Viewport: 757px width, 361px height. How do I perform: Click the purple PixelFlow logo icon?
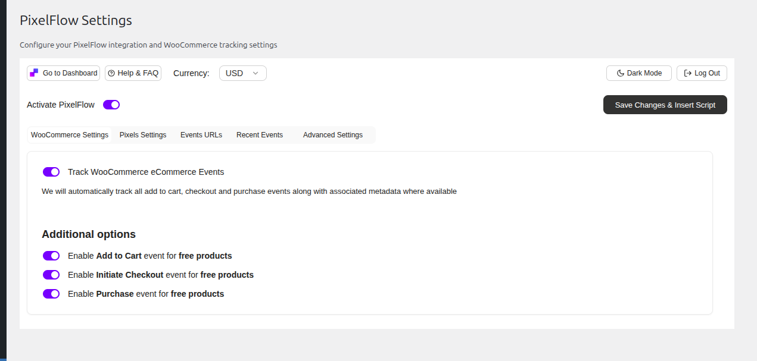34,73
